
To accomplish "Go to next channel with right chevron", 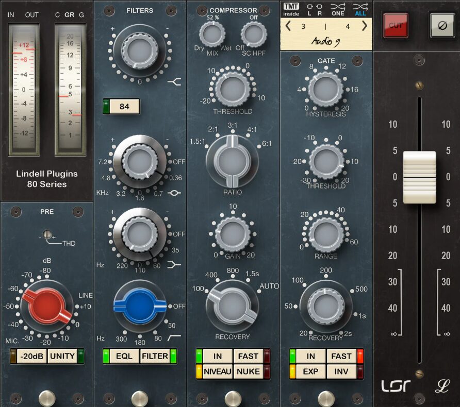I will tap(365, 26).
